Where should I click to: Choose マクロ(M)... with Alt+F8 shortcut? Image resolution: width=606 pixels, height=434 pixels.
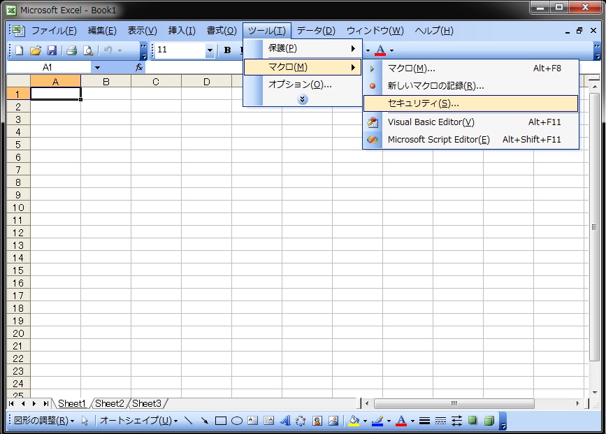[470, 68]
